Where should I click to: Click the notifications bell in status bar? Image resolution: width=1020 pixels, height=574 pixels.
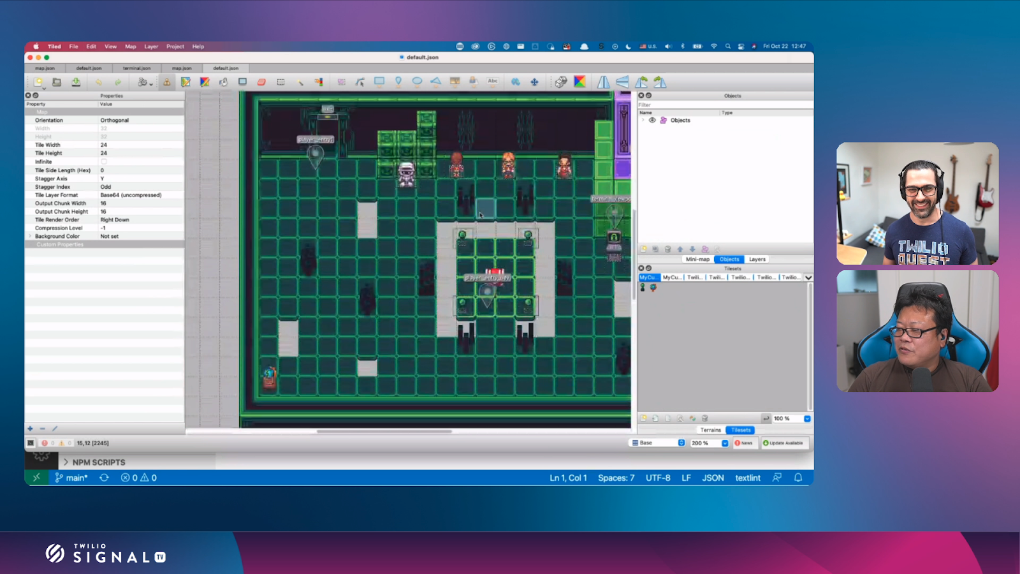pos(798,478)
